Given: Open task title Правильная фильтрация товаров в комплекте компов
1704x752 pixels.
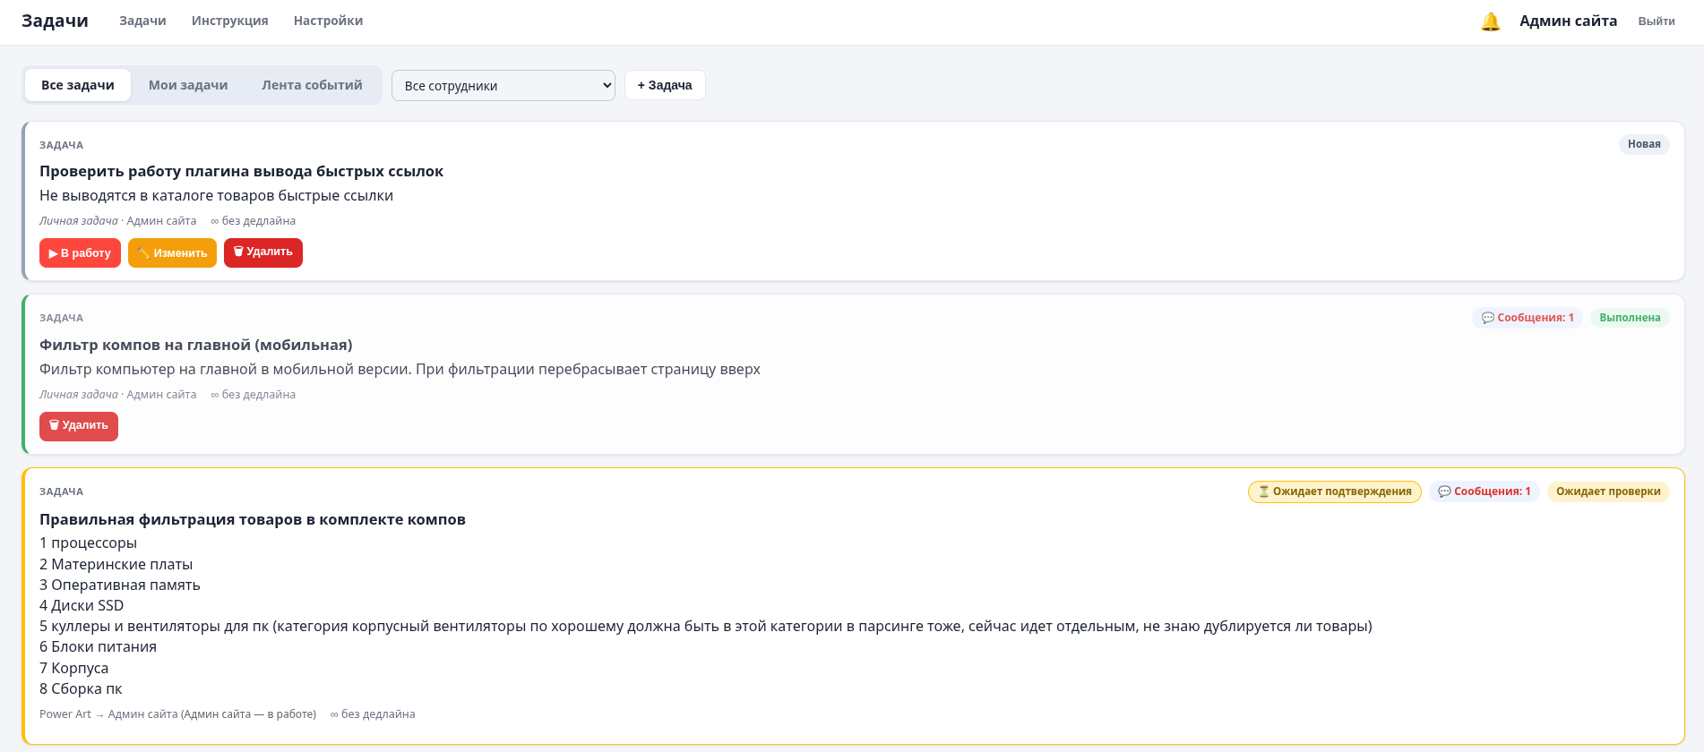Looking at the screenshot, I should coord(253,519).
